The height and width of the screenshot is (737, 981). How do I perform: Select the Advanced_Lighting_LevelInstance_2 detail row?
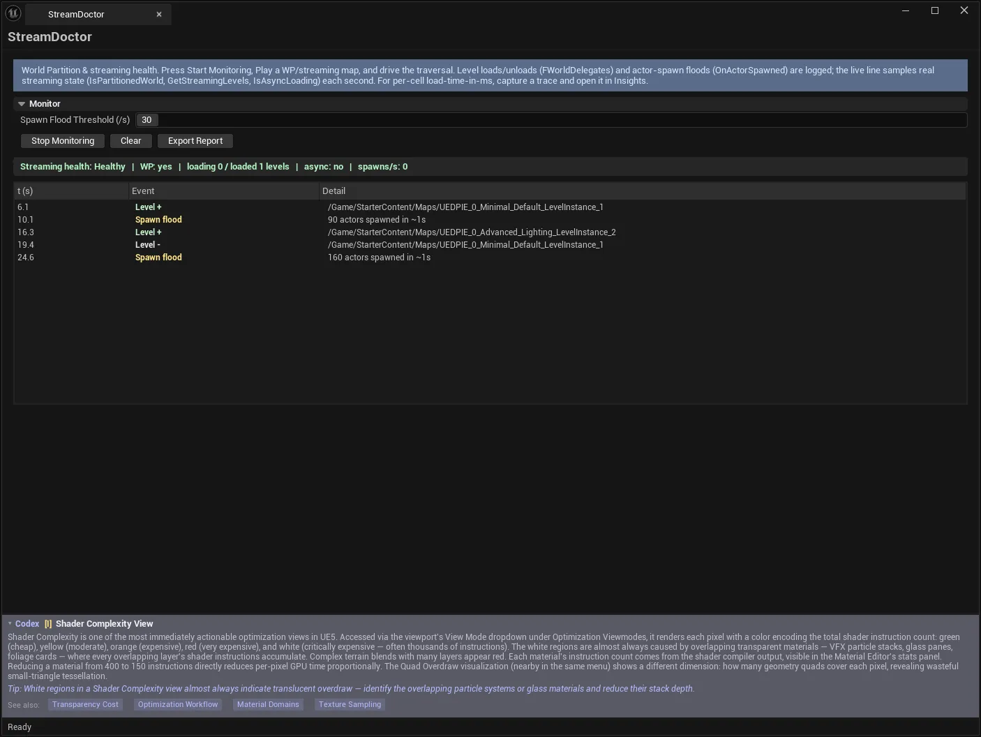point(472,232)
